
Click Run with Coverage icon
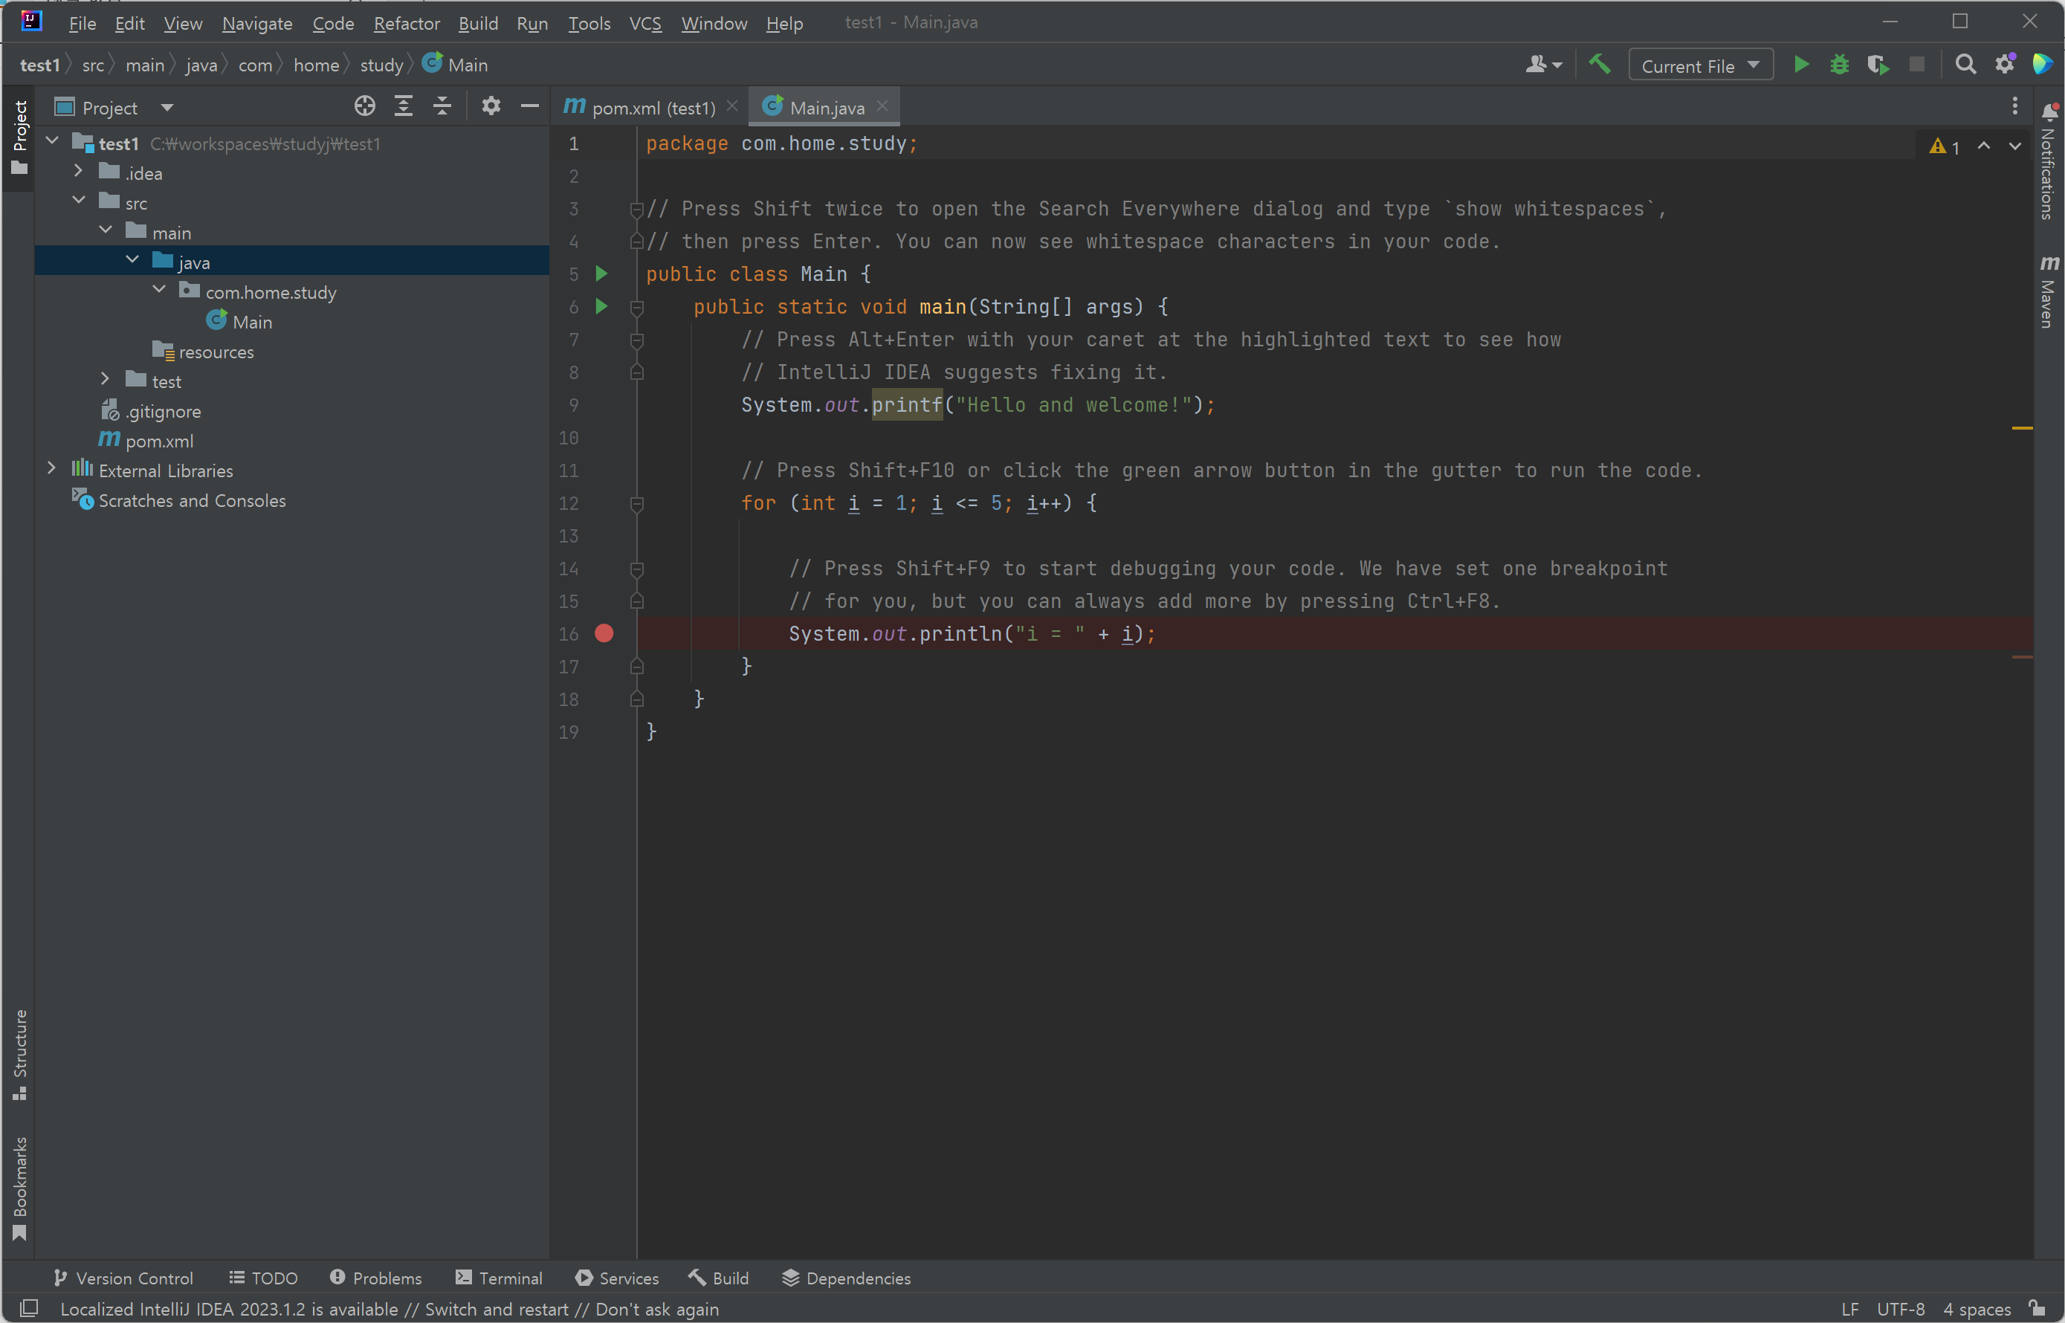click(1878, 65)
